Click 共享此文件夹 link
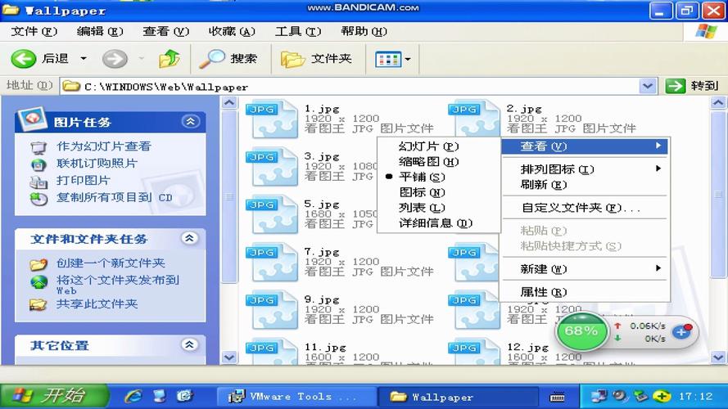Image resolution: width=728 pixels, height=409 pixels. tap(97, 303)
